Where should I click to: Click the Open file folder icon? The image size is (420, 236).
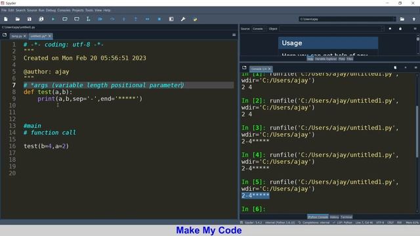(18, 19)
